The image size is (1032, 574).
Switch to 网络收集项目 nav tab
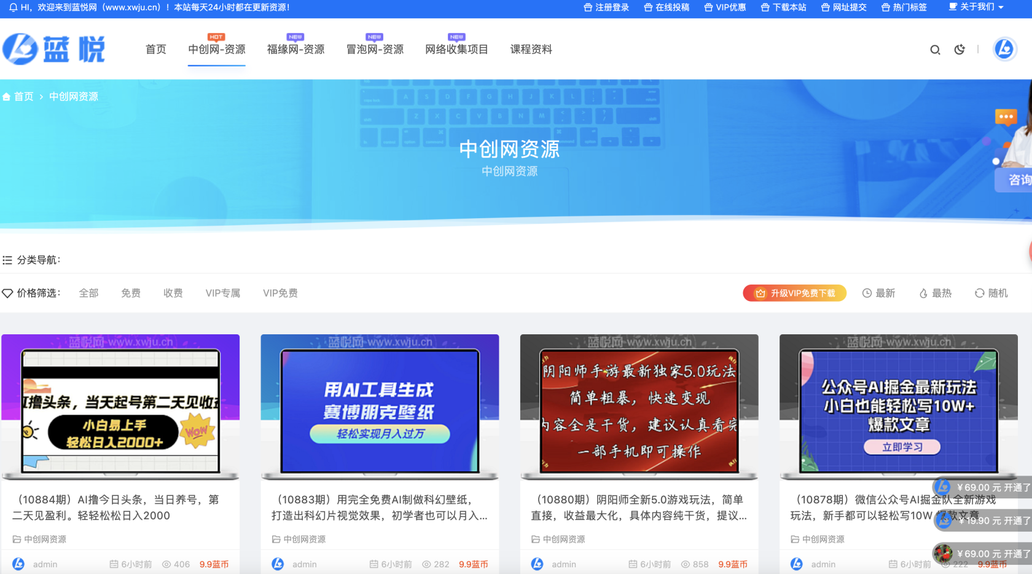pyautogui.click(x=456, y=49)
